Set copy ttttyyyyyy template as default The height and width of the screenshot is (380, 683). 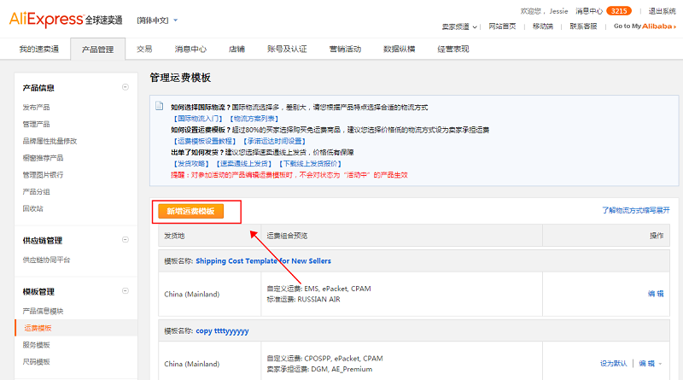pos(613,364)
